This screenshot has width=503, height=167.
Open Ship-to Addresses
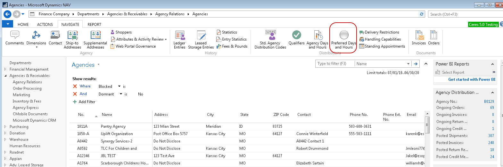point(72,35)
